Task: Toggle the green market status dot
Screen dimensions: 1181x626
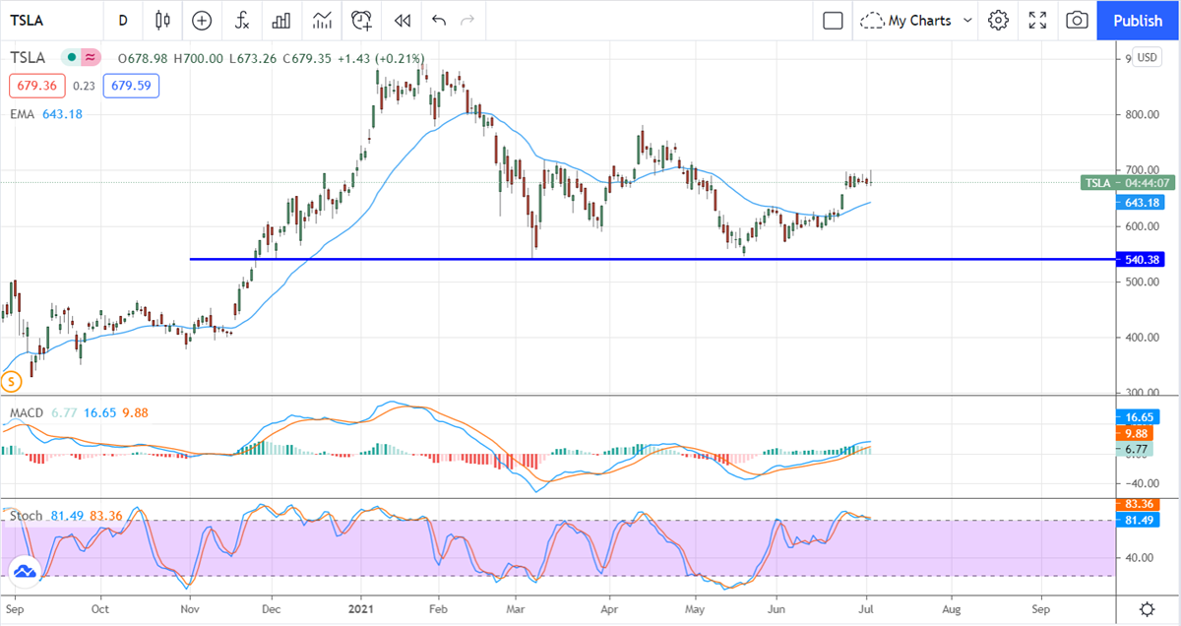Action: (x=70, y=58)
